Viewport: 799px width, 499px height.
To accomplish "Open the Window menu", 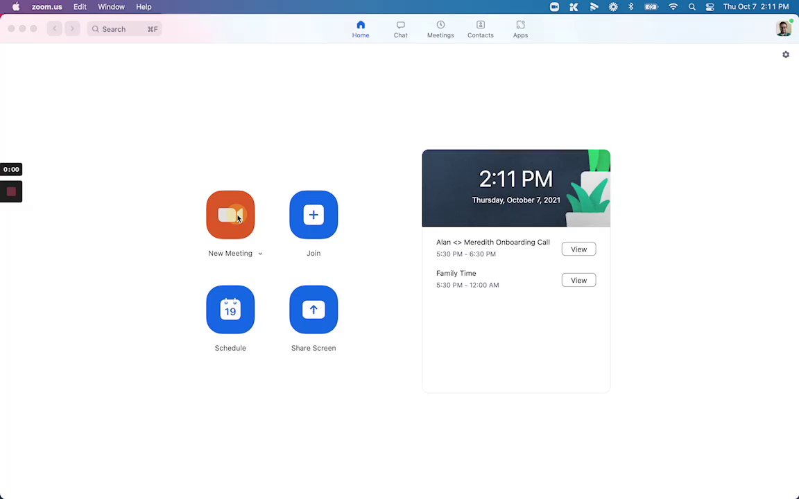I will [x=111, y=7].
